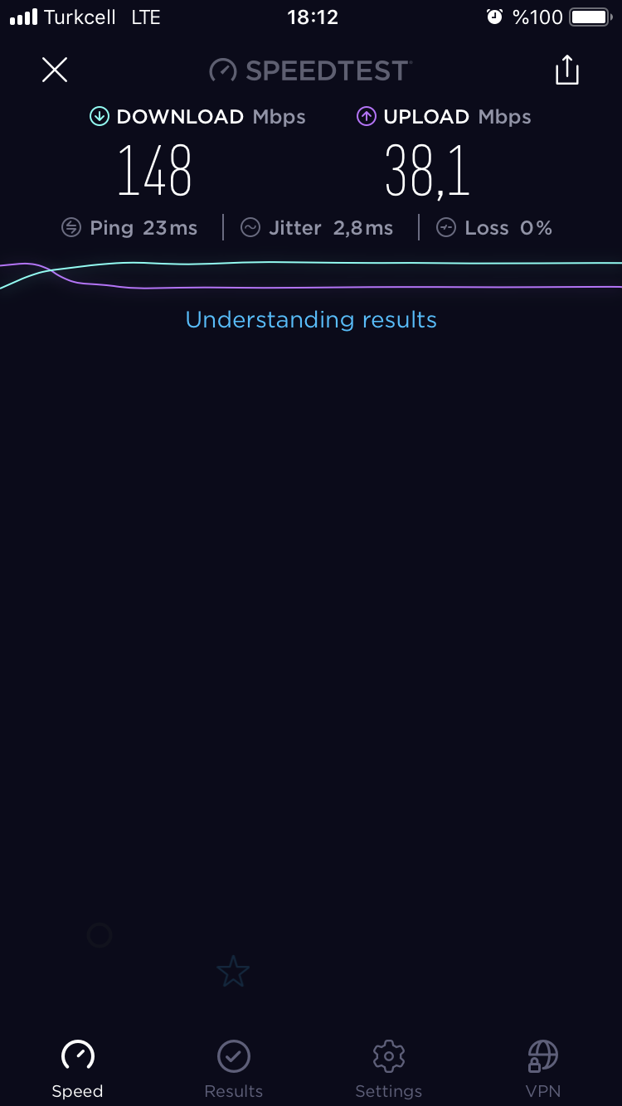Tap the 148 download speed value
The height and width of the screenshot is (1106, 622).
(155, 171)
